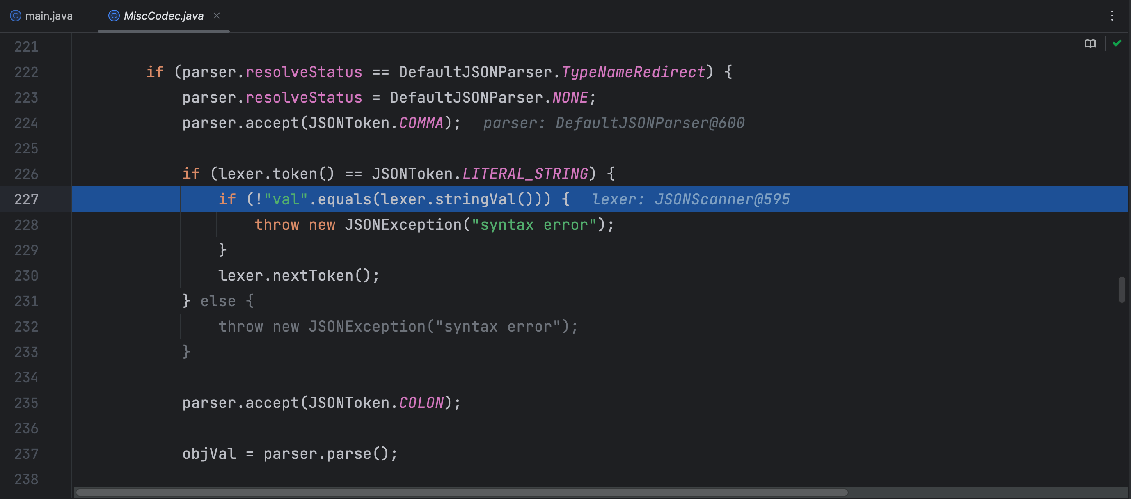Click "syntax error" string on line 228

(x=534, y=225)
